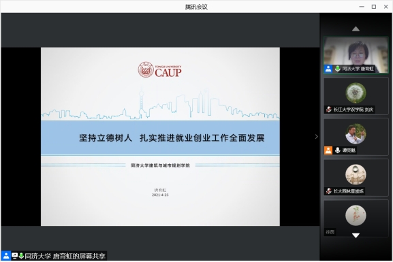The height and width of the screenshot is (262, 393).
Task: Click the down arrow below participant list
Action: 356,235
